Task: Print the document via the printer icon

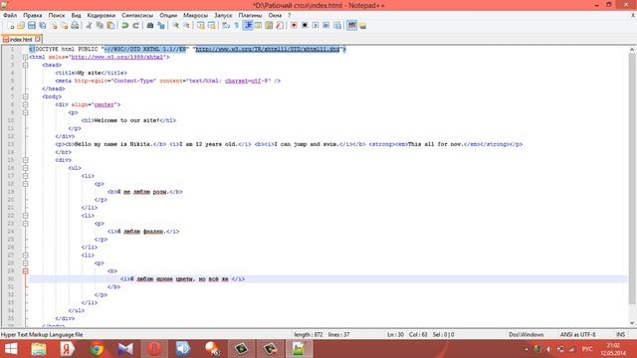Action: [75, 26]
